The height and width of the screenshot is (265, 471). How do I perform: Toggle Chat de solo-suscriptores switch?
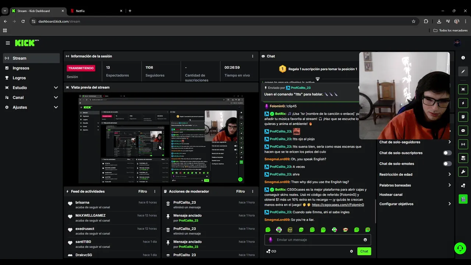click(x=447, y=153)
